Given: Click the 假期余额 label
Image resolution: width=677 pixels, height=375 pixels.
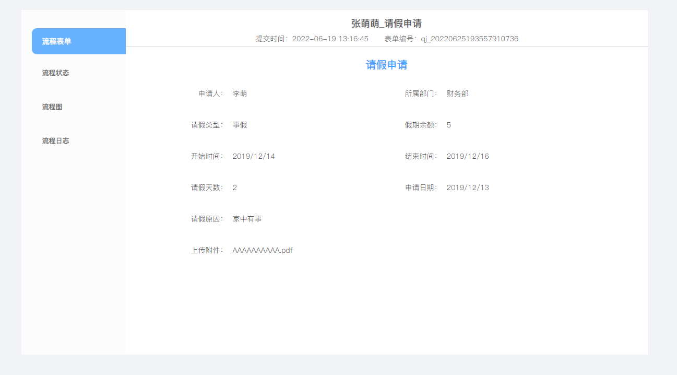Looking at the screenshot, I should (421, 125).
